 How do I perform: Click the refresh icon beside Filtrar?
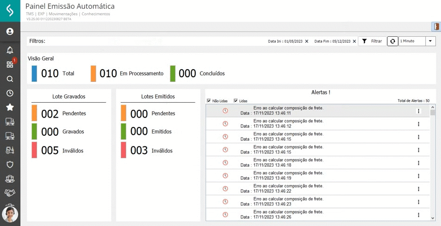coord(393,41)
